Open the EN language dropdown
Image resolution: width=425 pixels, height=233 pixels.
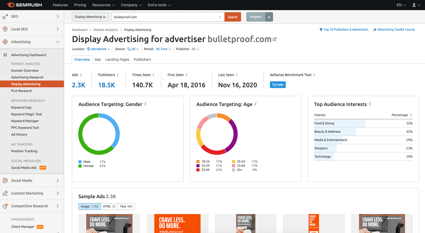coord(401,5)
